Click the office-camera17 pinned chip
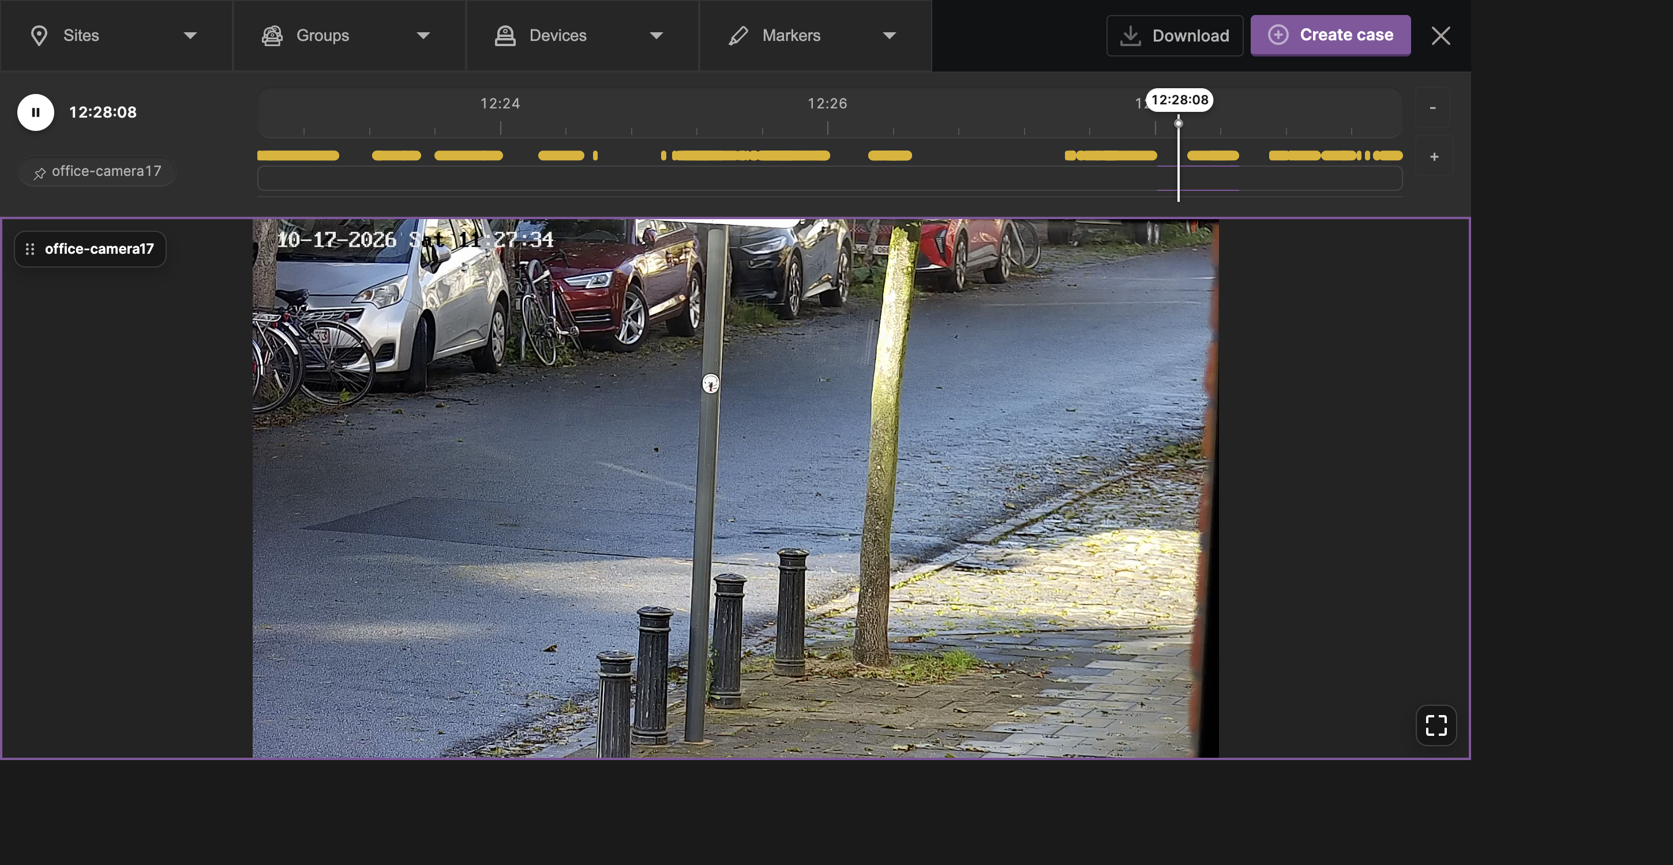 point(97,171)
